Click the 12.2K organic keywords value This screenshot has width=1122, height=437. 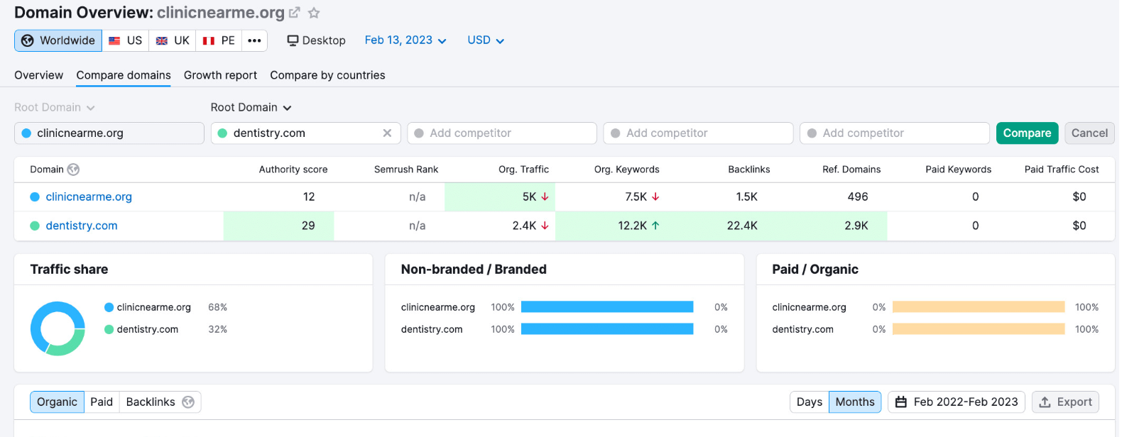pyautogui.click(x=632, y=226)
